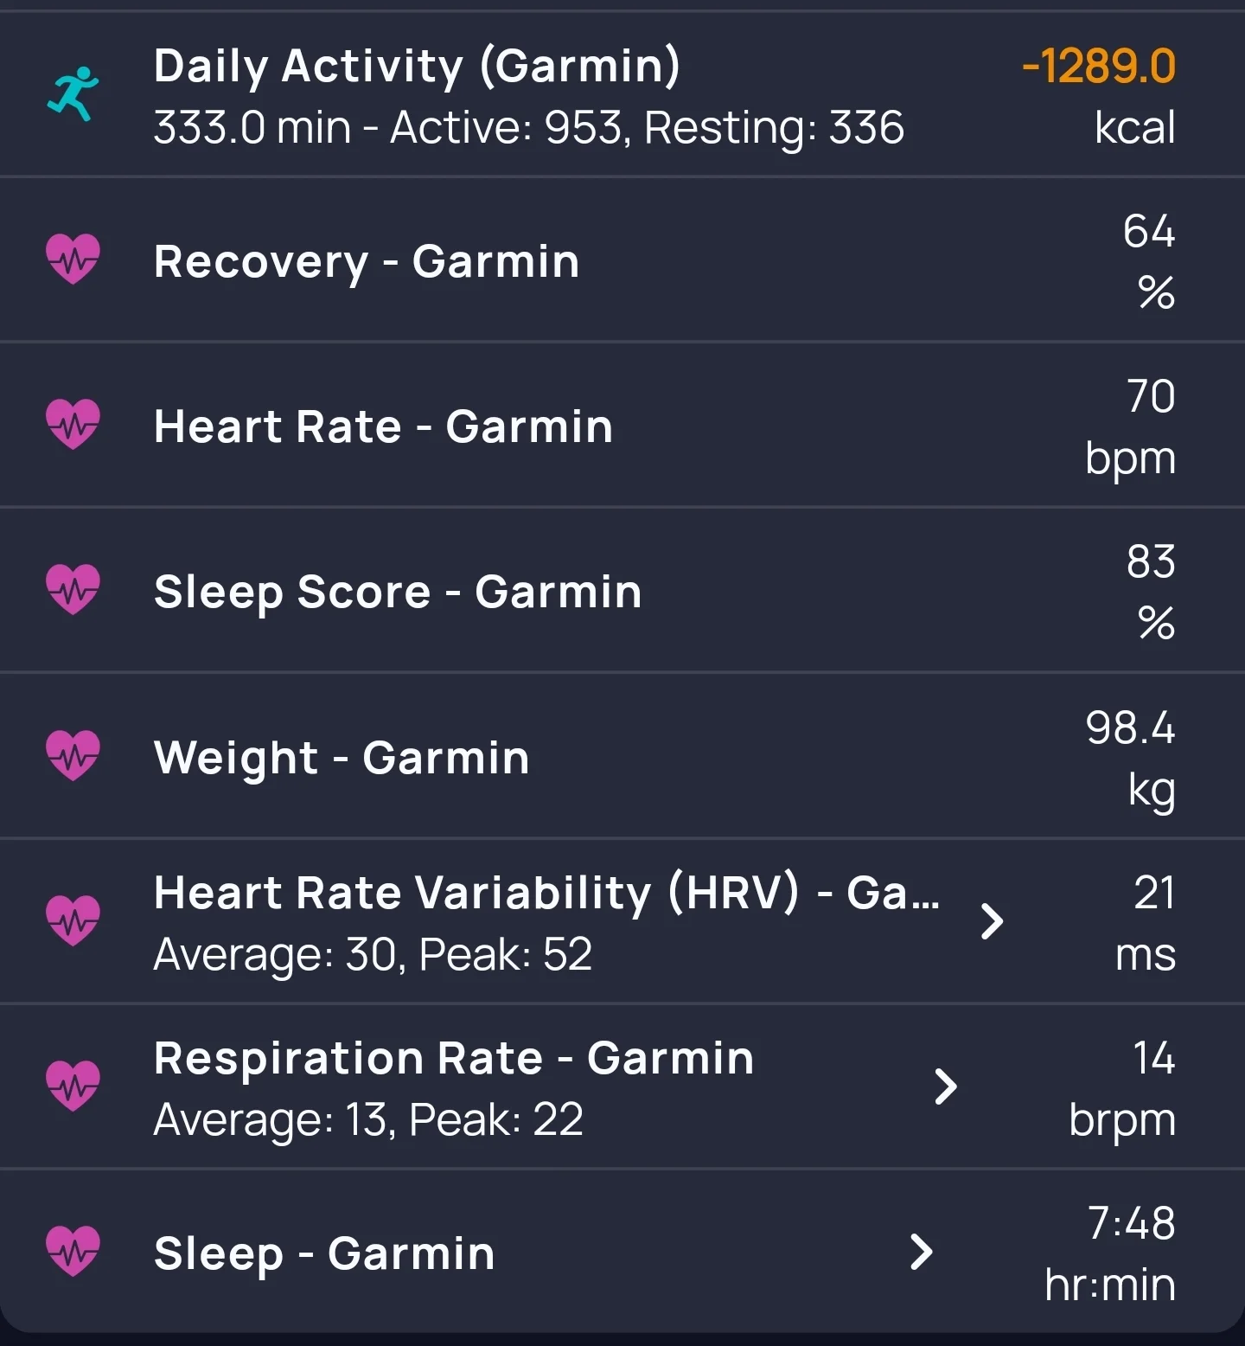
Task: Tap the heart icon beside Weight - Garmin
Action: click(x=73, y=755)
